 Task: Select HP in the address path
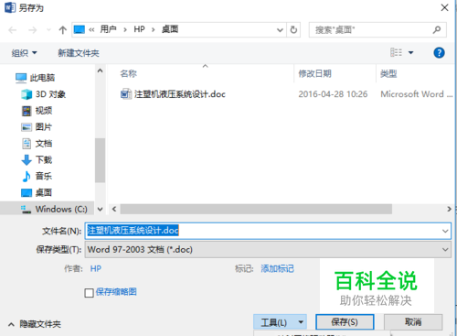point(139,29)
